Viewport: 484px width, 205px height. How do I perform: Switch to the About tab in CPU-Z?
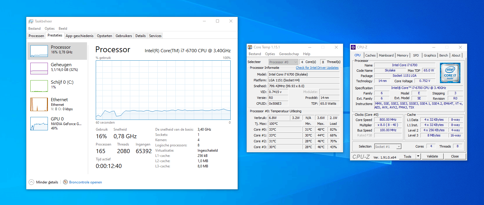(x=456, y=55)
